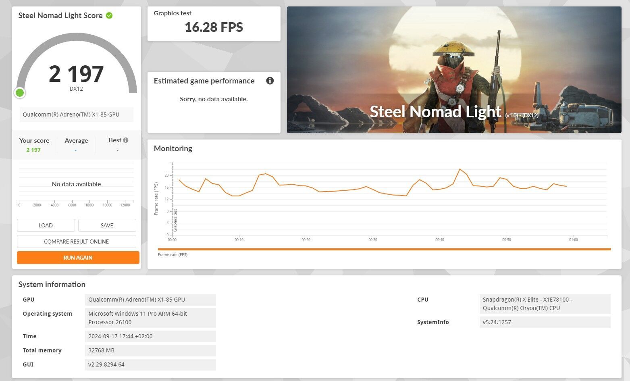Click the green validation checkmark beside the score title

109,16
